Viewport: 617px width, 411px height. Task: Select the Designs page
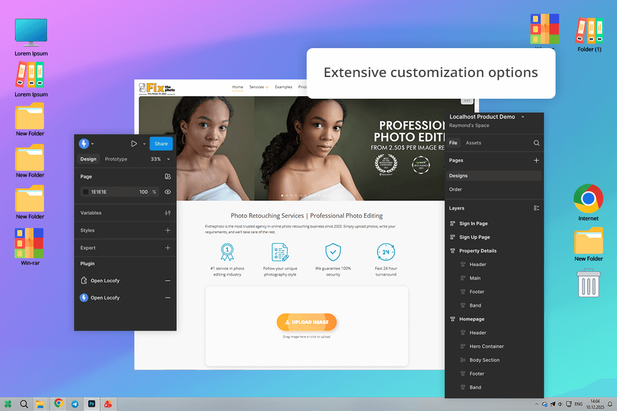[494, 176]
